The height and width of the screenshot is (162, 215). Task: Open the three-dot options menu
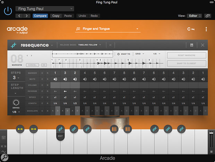206,29
